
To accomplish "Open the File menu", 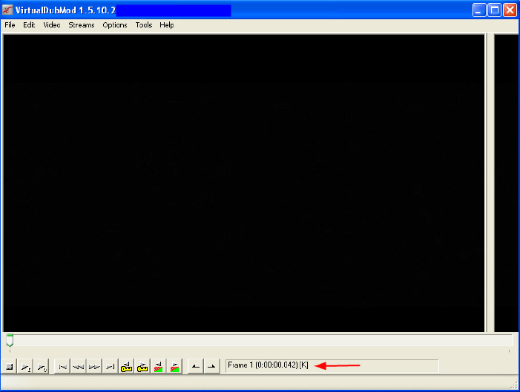I will coord(10,25).
